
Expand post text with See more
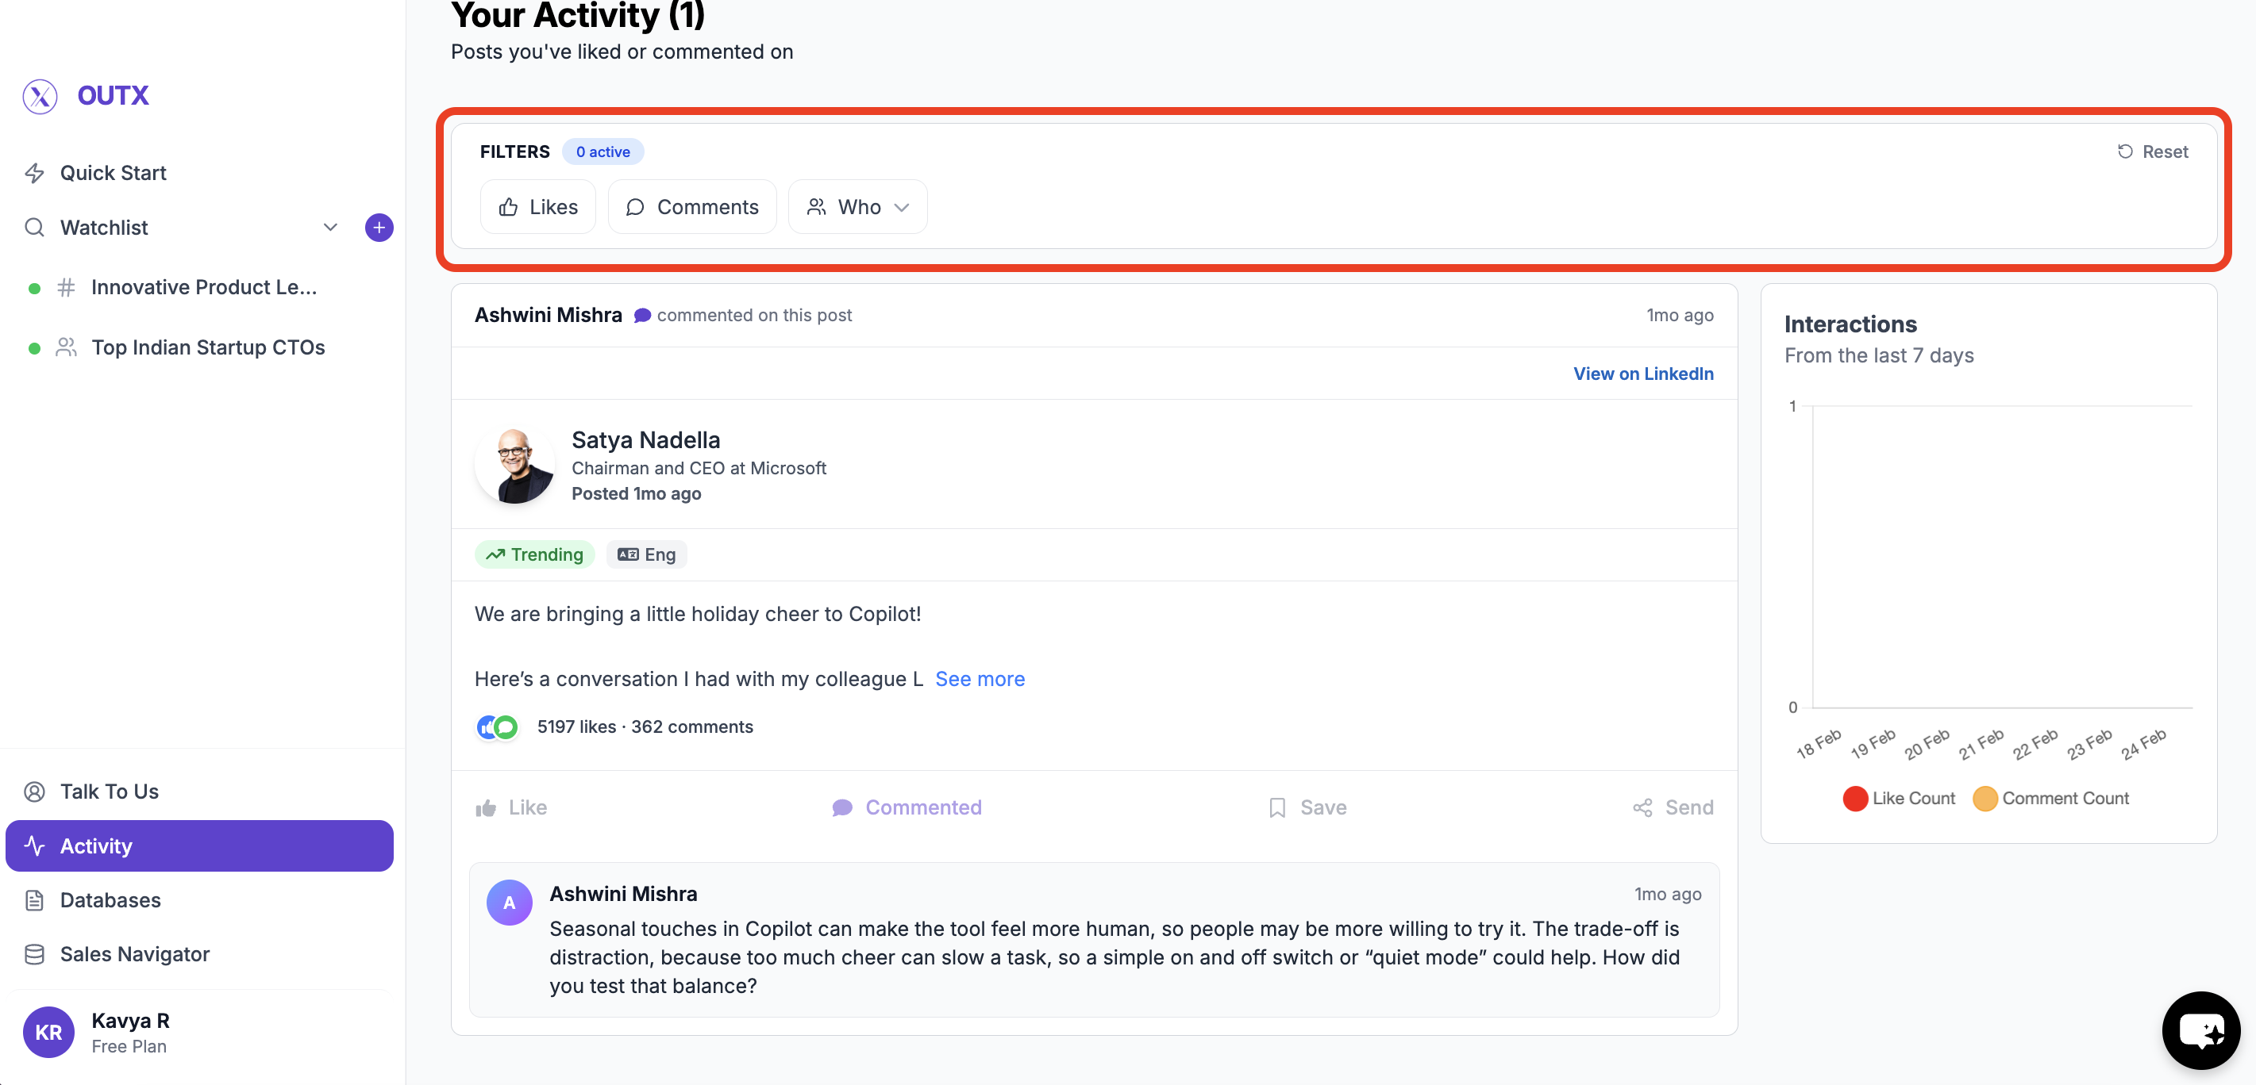pos(979,679)
